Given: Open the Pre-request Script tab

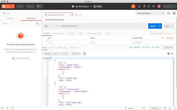Looking at the screenshot, I should [x=94, y=33].
